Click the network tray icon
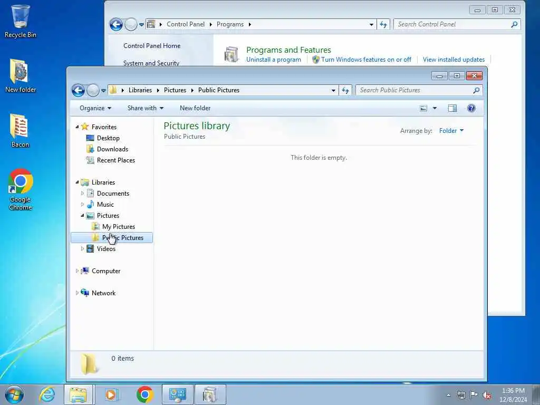Image resolution: width=540 pixels, height=405 pixels. pos(461,395)
